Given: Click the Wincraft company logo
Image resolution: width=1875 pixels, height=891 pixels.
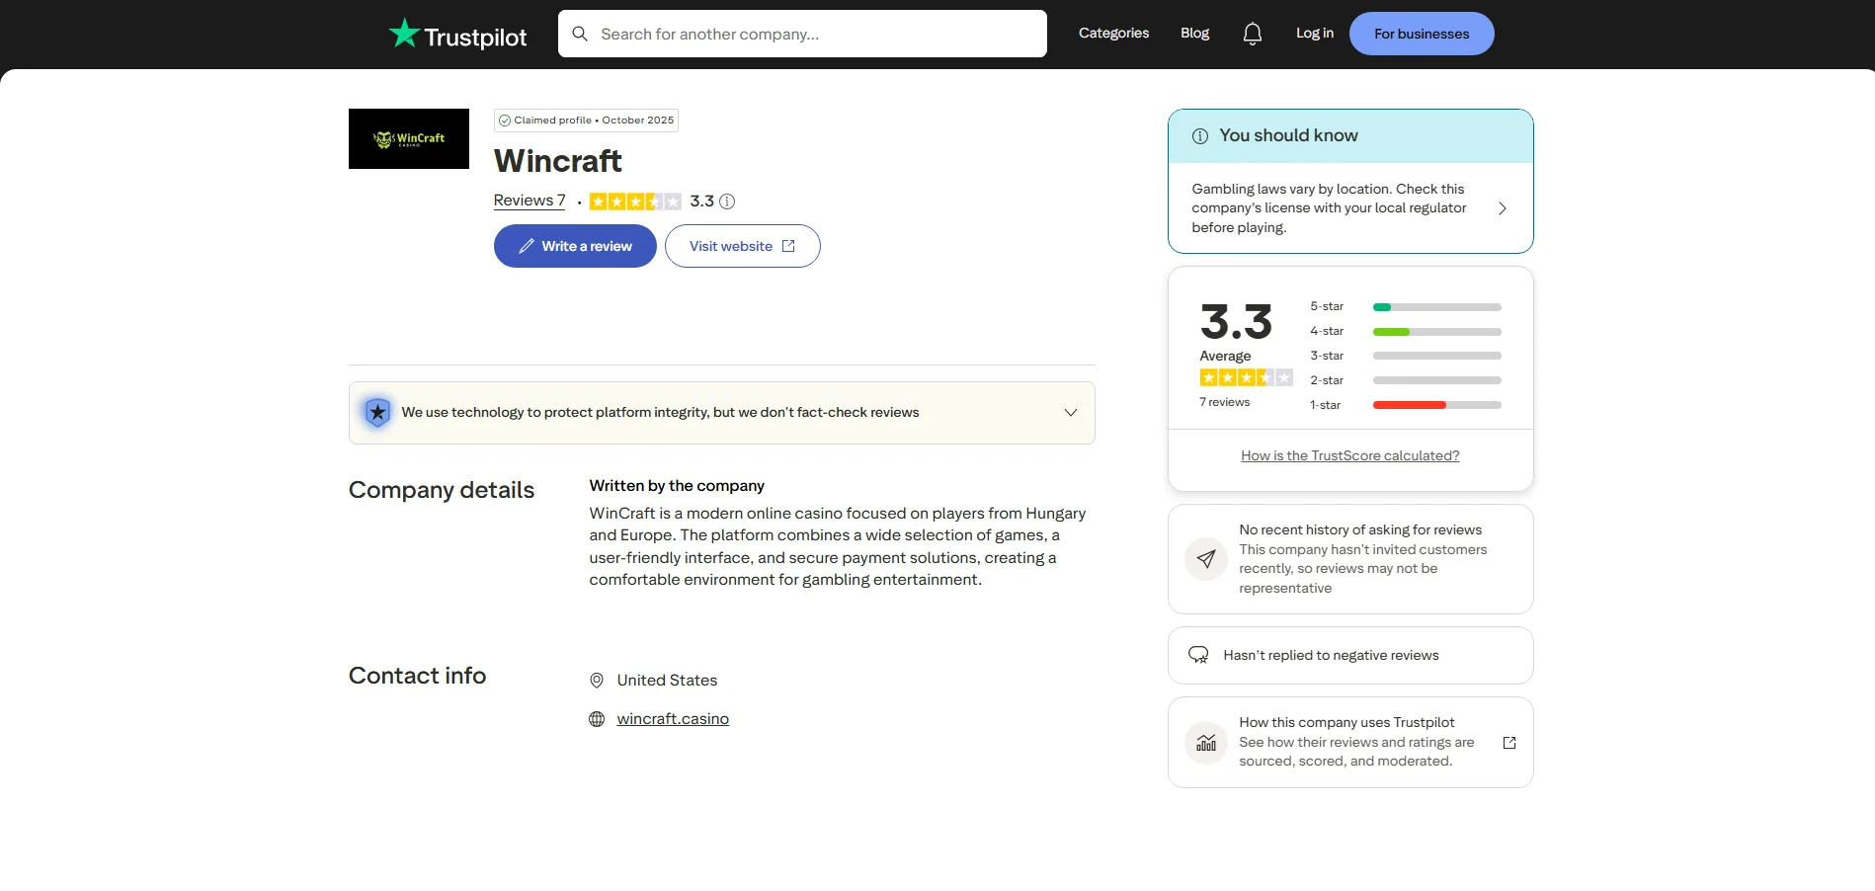Looking at the screenshot, I should [409, 138].
